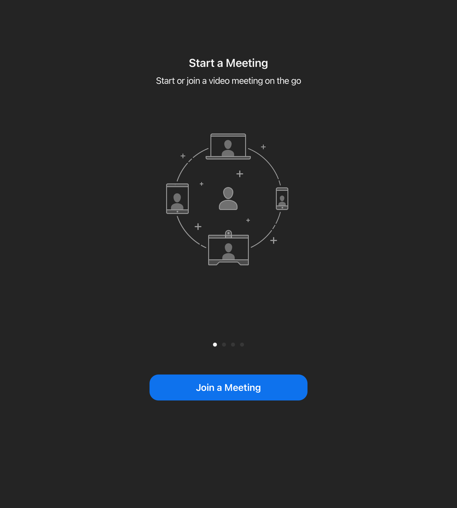Image resolution: width=457 pixels, height=508 pixels.
Task: Tap the plus sign above the tablet
Action: coord(183,156)
